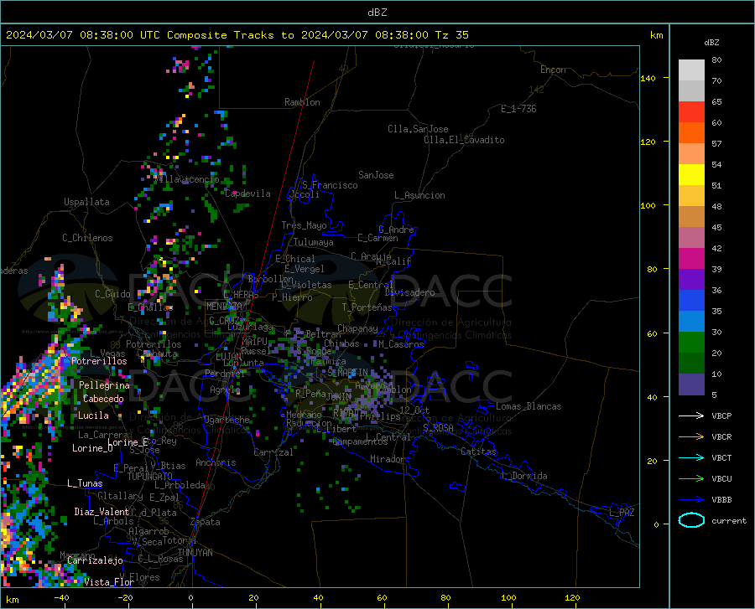The width and height of the screenshot is (755, 609).
Task: Click the 60 horizontal axis tick label
Action: click(x=382, y=598)
